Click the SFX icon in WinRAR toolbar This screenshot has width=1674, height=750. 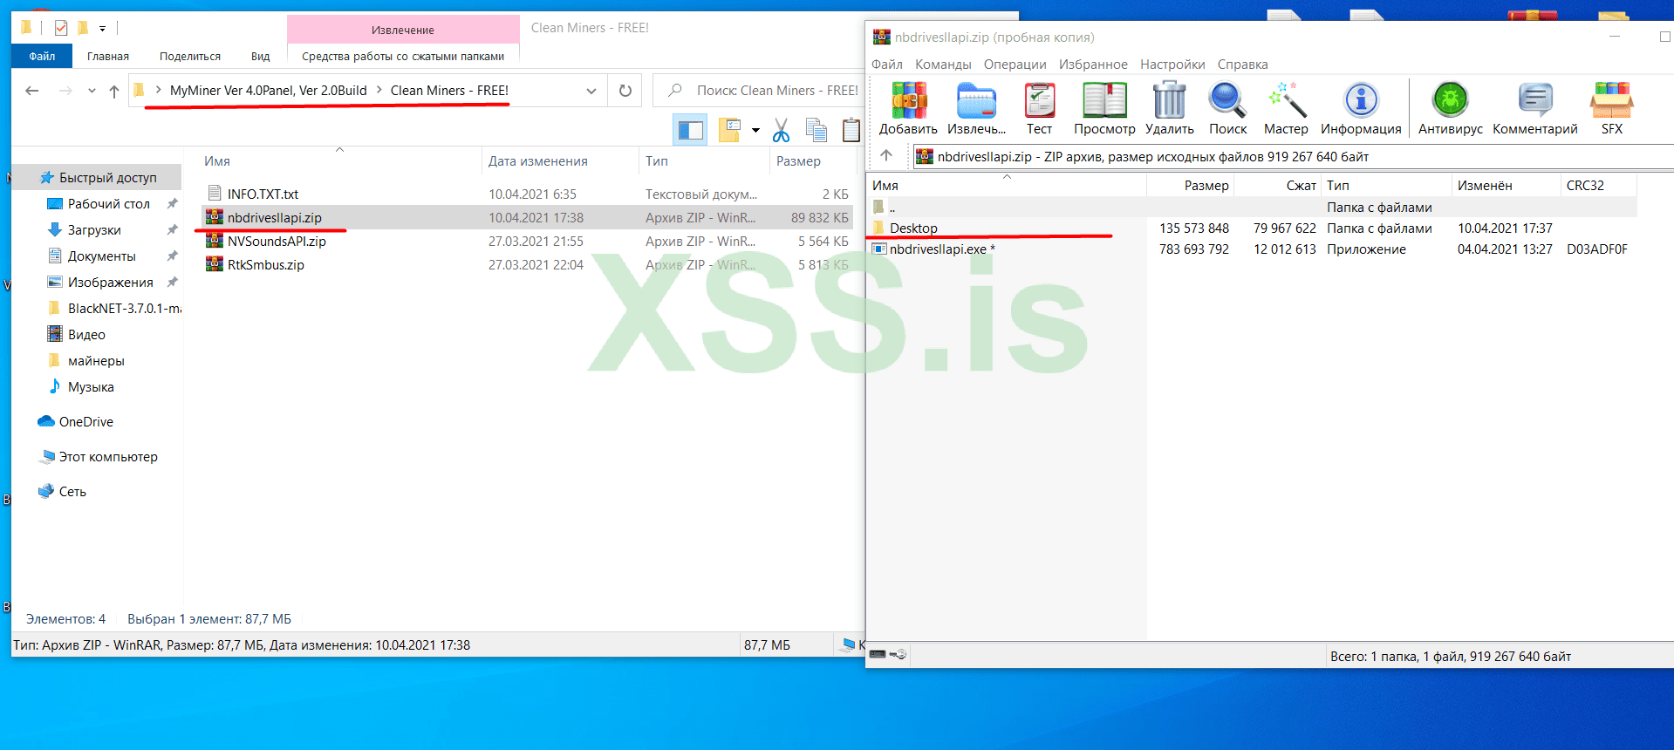[1611, 101]
